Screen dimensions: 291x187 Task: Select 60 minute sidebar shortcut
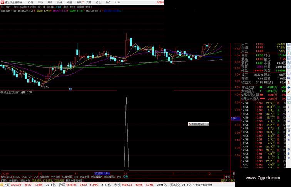289,126
